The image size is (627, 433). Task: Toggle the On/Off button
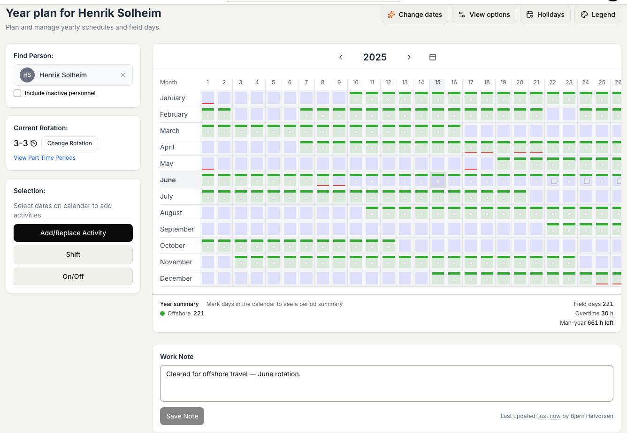coord(73,276)
